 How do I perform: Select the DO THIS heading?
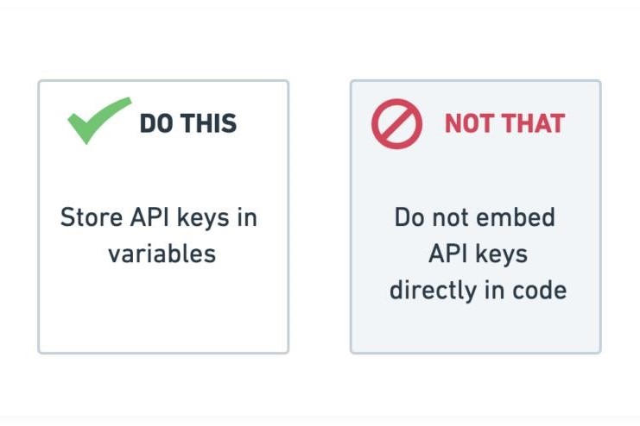click(188, 123)
